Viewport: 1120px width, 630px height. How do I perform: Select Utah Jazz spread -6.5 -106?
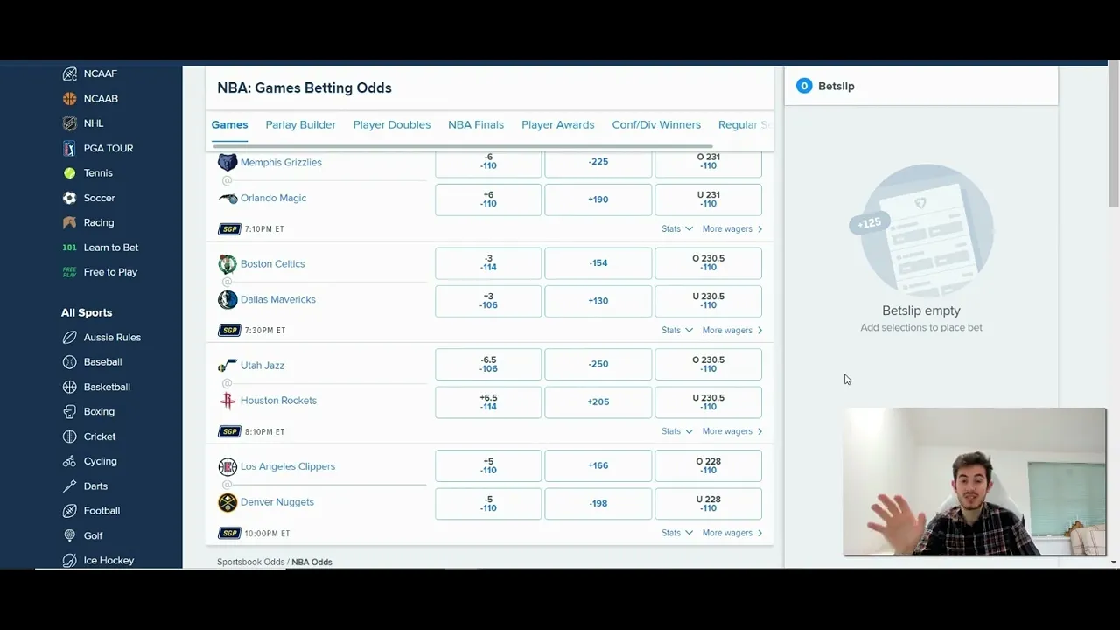click(488, 364)
